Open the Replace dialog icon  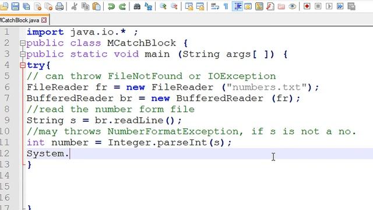(149, 6)
